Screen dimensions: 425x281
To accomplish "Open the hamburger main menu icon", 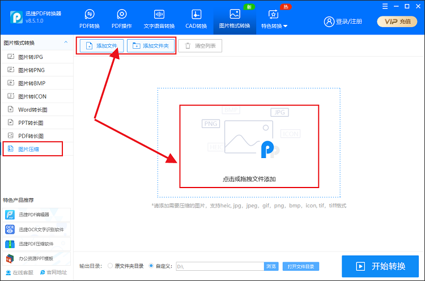I will tap(385, 6).
